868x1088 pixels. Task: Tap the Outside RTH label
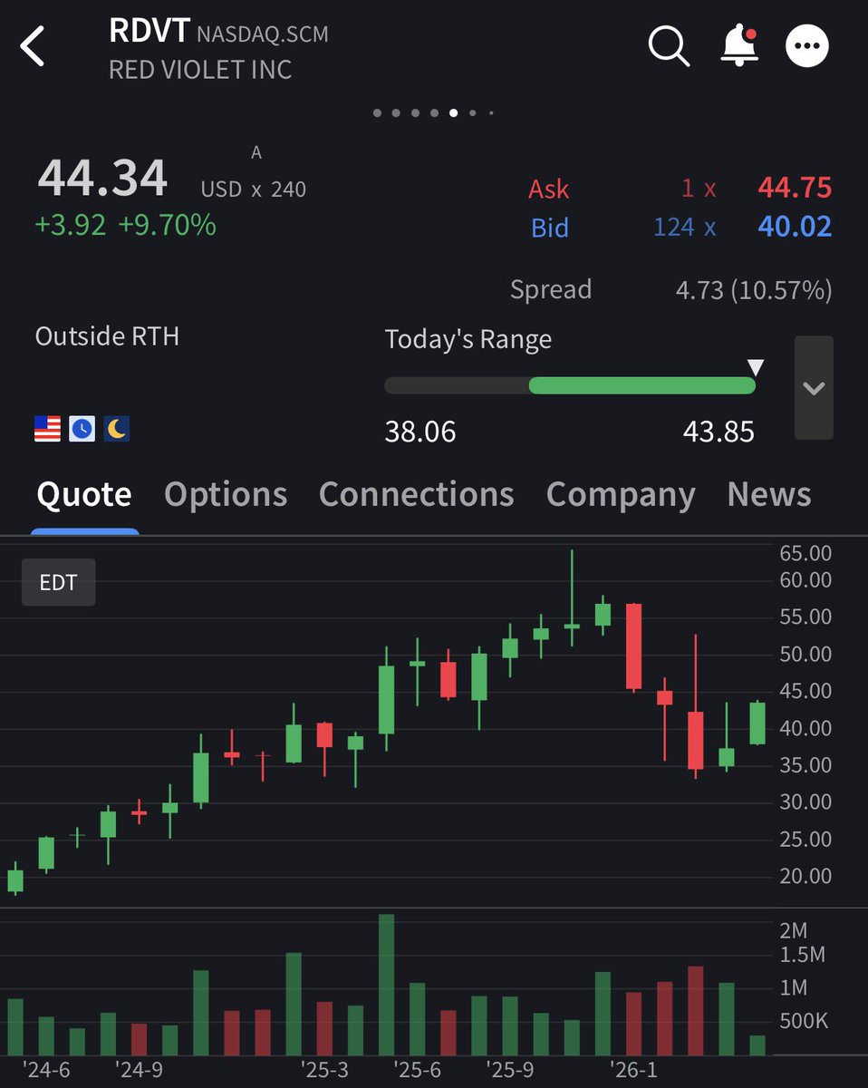coord(107,336)
